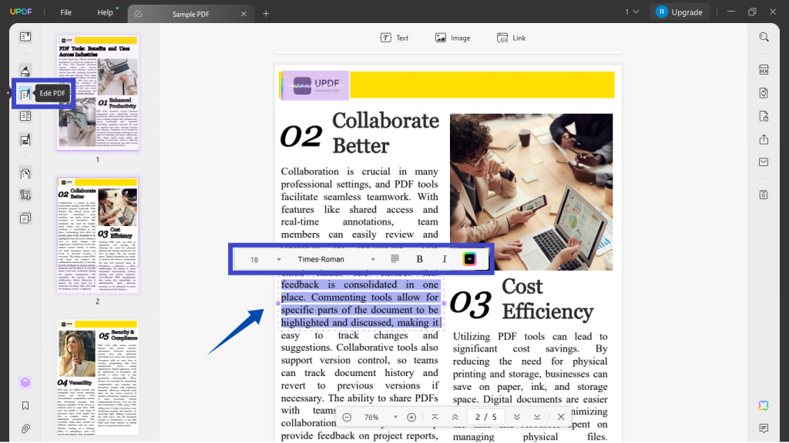789x443 pixels.
Task: Select the Organize Pages tool
Action: pos(25,175)
